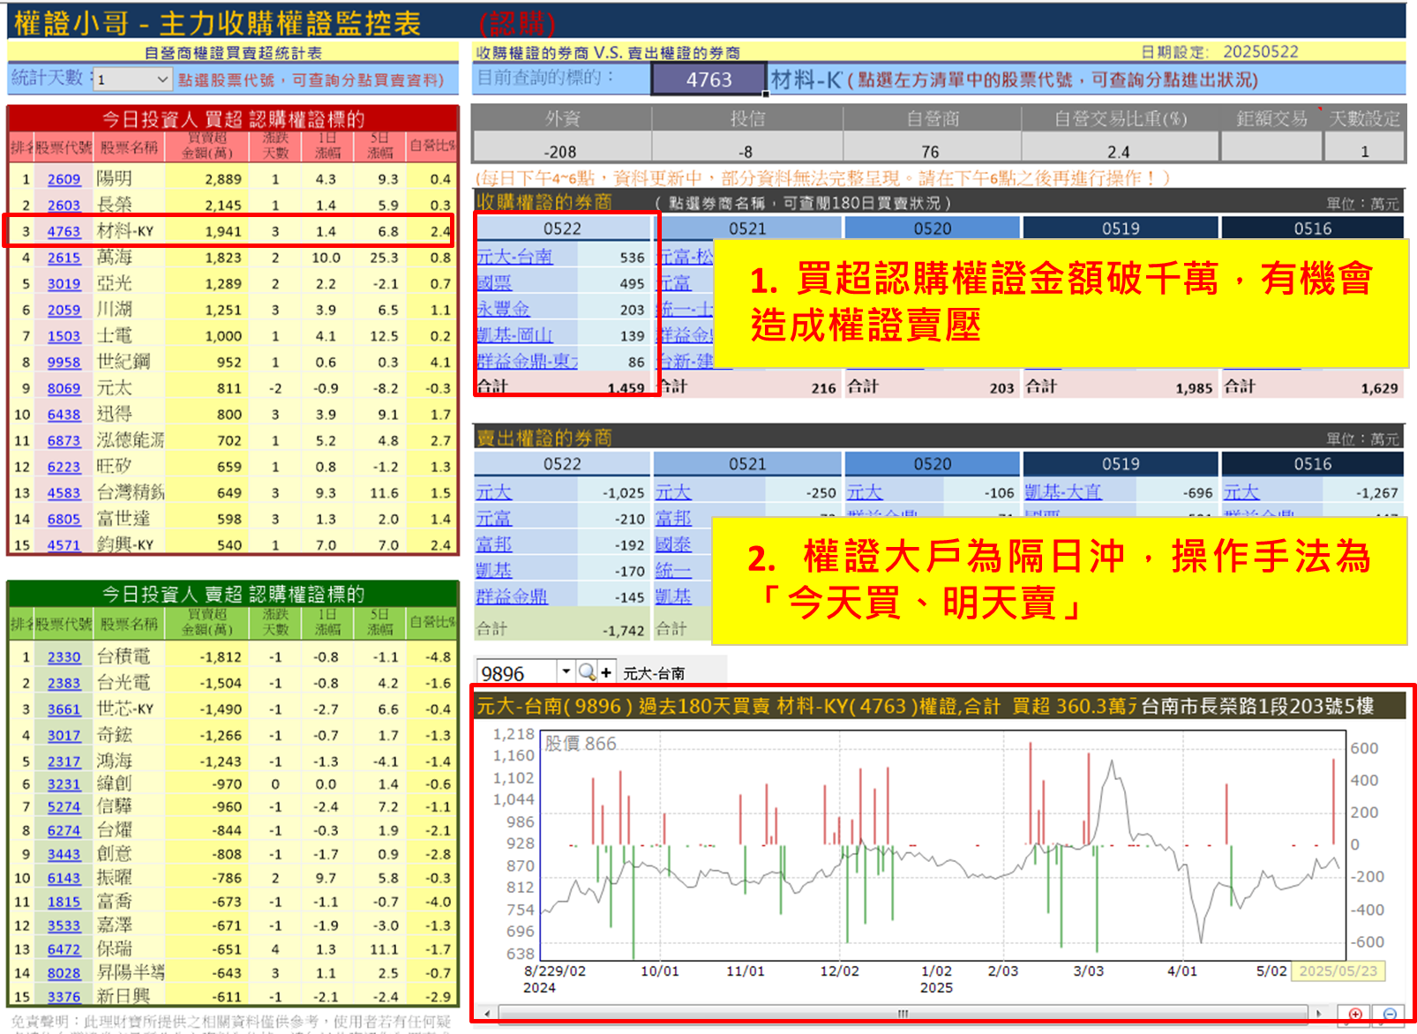Click buying broker 國票 link
Viewport: 1417px width, 1034px height.
pos(494,283)
